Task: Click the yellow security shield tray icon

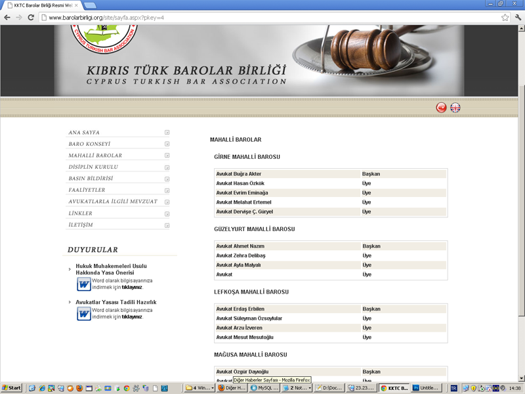Action: point(473,388)
